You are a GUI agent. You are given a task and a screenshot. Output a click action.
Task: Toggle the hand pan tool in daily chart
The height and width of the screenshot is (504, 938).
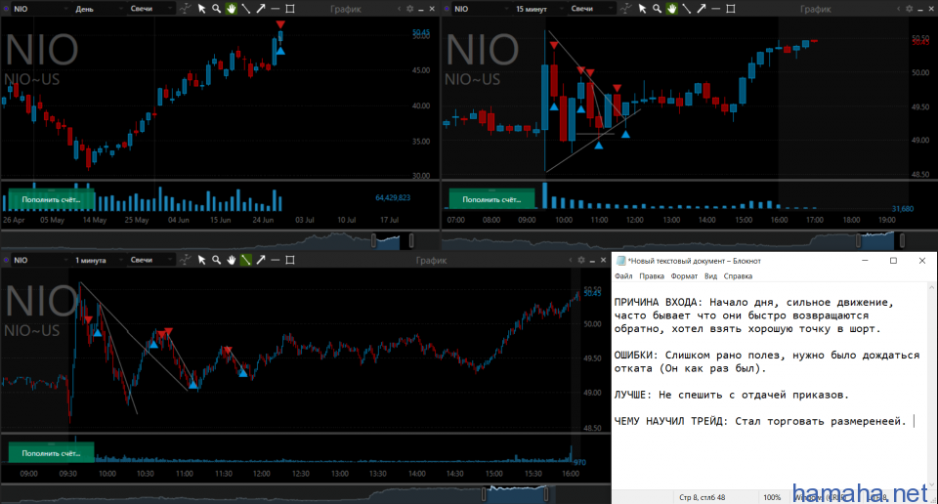click(231, 9)
